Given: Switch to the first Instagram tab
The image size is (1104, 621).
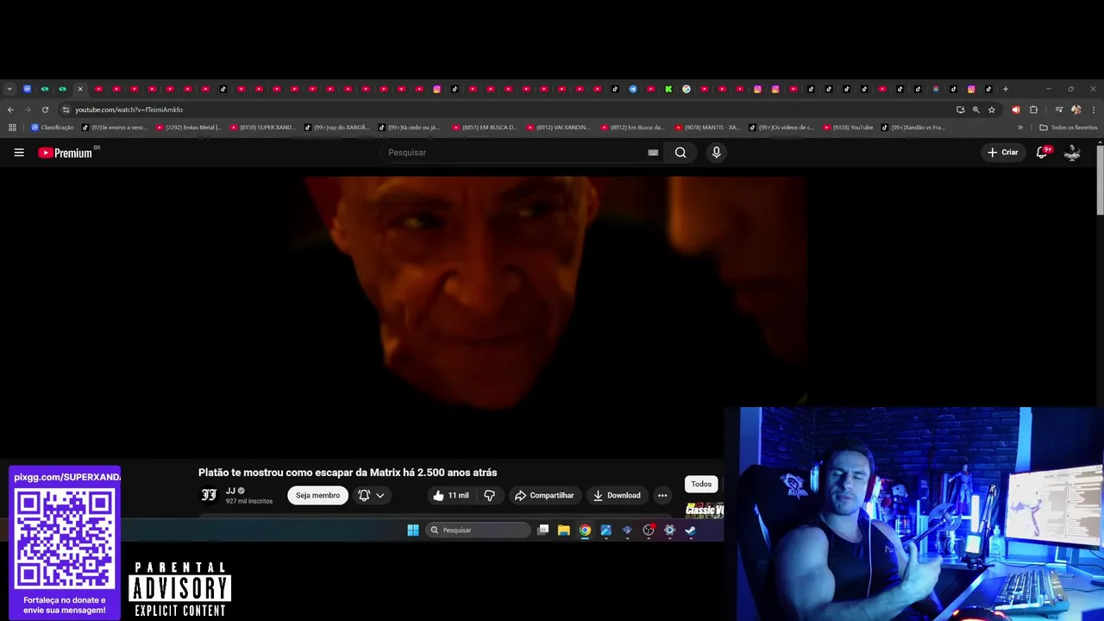Looking at the screenshot, I should click(x=437, y=89).
